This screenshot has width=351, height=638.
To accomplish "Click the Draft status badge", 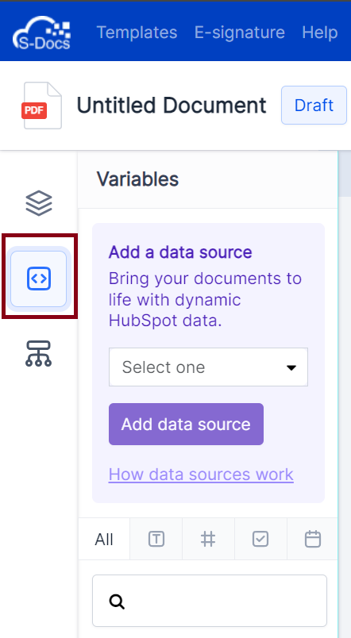I will tap(314, 106).
